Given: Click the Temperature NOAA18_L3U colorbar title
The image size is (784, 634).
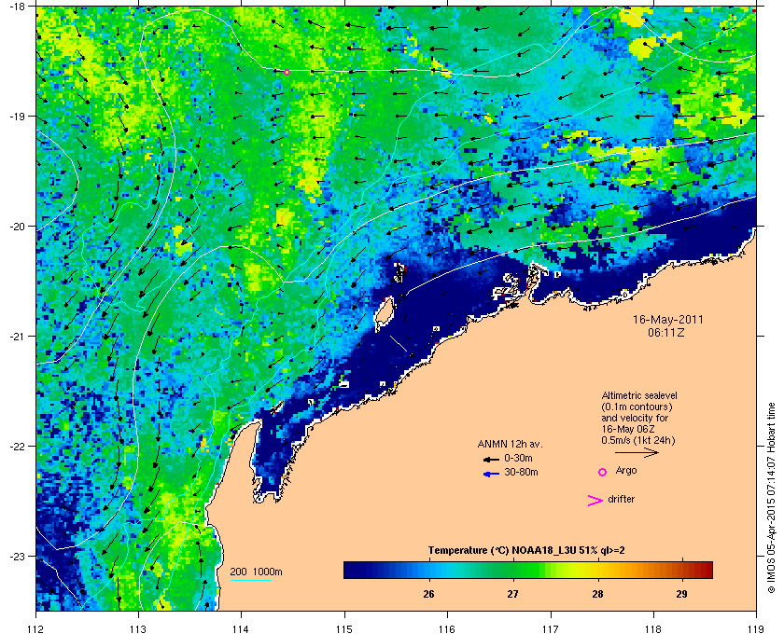Looking at the screenshot, I should (x=526, y=551).
